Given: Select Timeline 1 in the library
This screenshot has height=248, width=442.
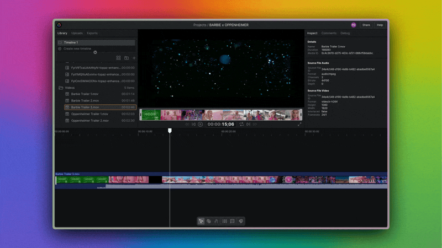Looking at the screenshot, I should pos(96,42).
